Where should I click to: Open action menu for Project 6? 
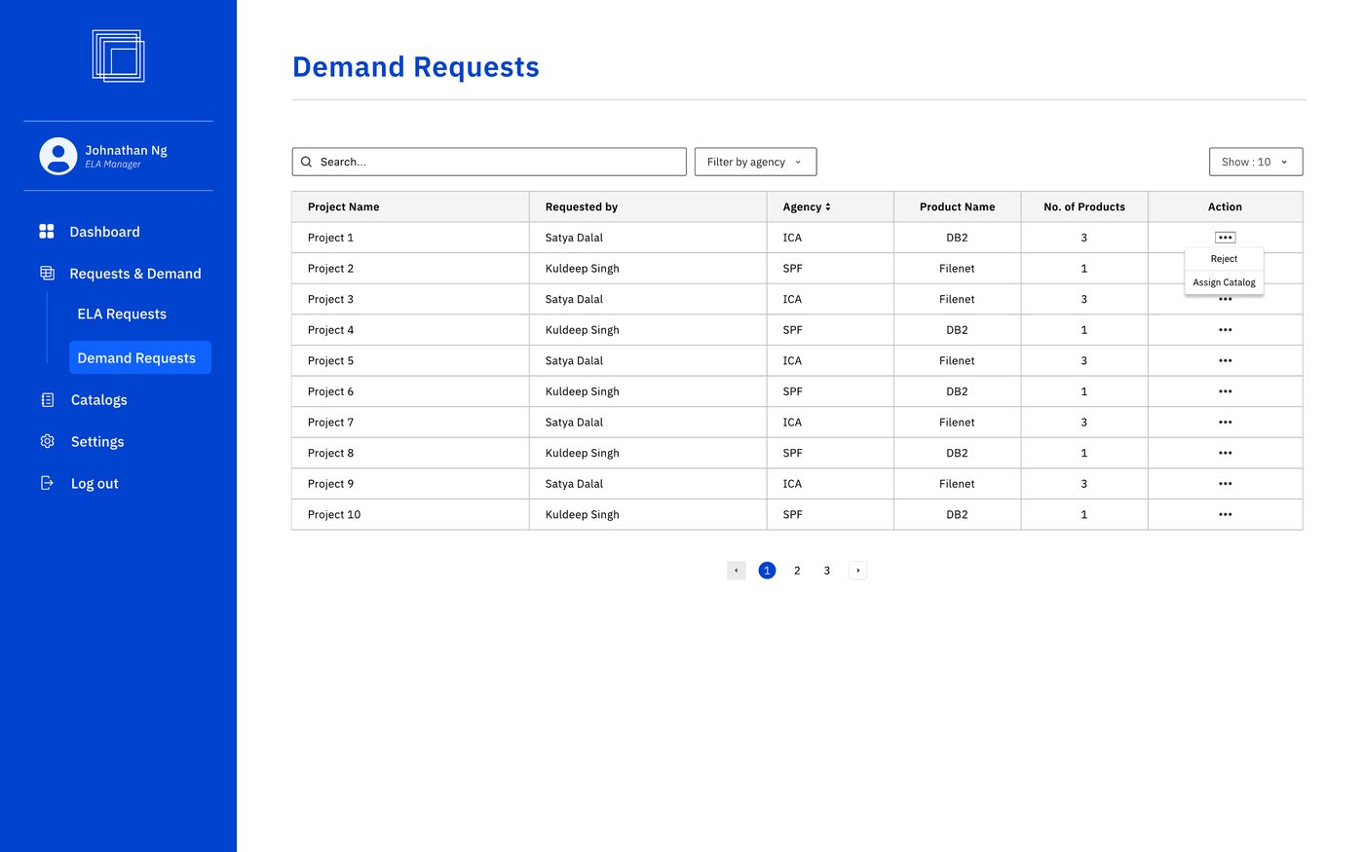[1225, 391]
